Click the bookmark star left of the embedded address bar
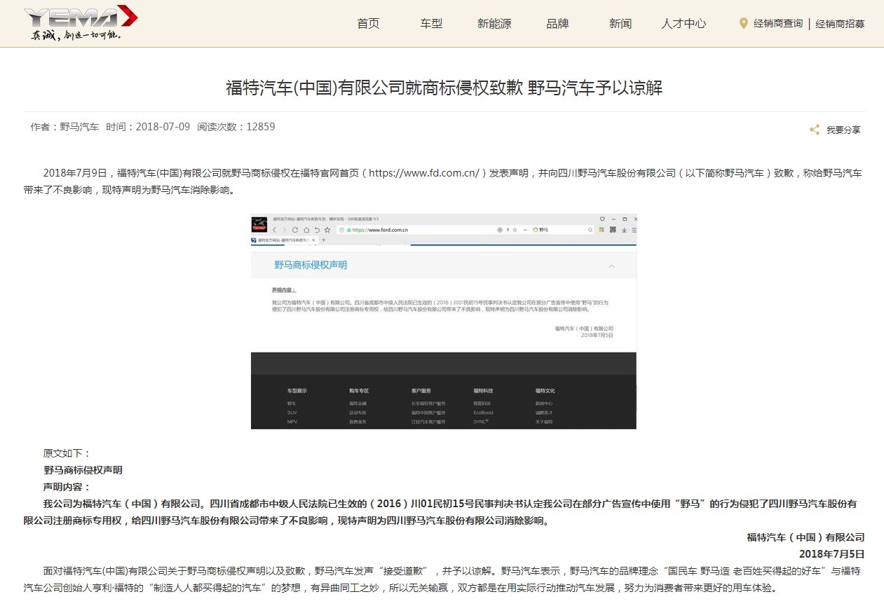This screenshot has height=606, width=884. tap(327, 230)
